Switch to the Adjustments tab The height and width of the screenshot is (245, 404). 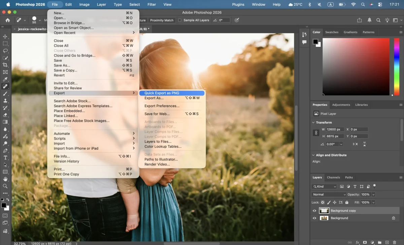tap(341, 105)
